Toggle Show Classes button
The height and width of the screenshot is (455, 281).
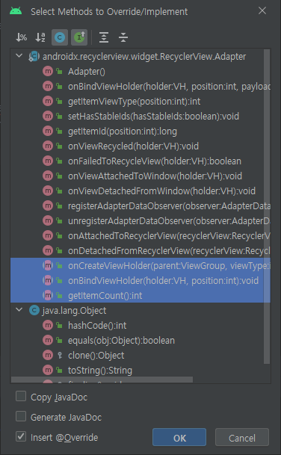click(x=60, y=37)
